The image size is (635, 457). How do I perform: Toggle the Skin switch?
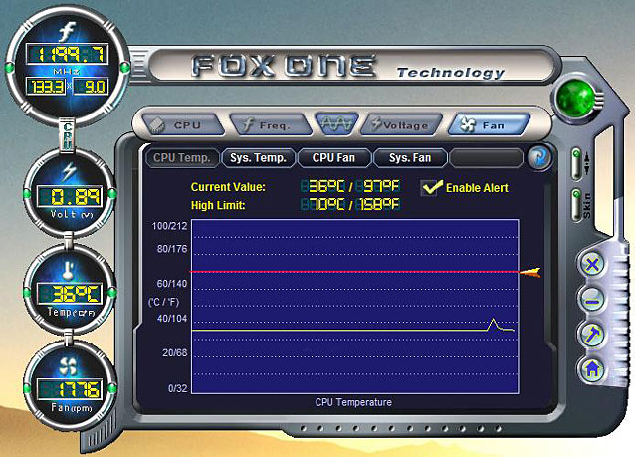[x=576, y=205]
